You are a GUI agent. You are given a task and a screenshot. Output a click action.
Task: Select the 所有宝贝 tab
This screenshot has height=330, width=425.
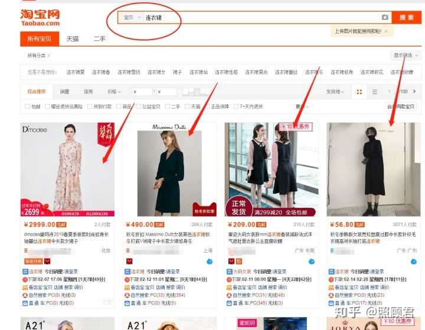[40, 39]
